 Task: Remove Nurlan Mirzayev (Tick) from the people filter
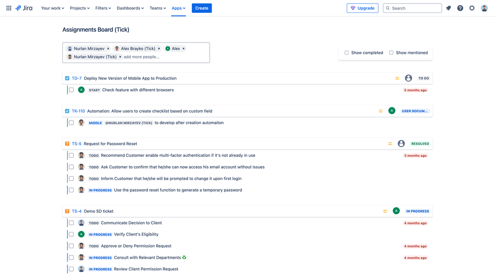pos(120,57)
